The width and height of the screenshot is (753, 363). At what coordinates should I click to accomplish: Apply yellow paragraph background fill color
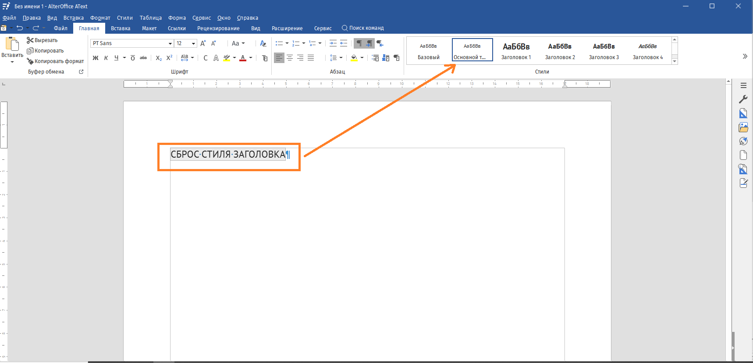click(354, 58)
